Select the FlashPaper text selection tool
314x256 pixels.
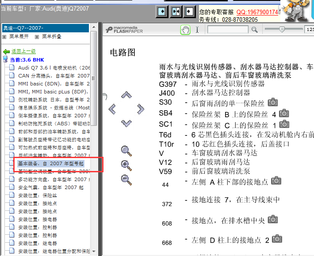tap(197, 30)
